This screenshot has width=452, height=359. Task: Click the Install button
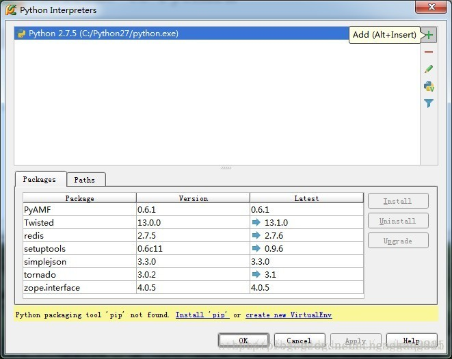398,201
